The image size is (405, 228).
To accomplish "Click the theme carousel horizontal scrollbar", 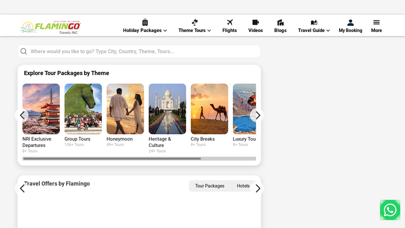I will [111, 159].
